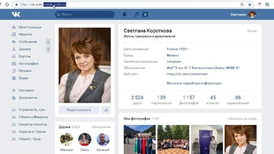
Task: Open Музыка menu item
Action: (25, 71)
